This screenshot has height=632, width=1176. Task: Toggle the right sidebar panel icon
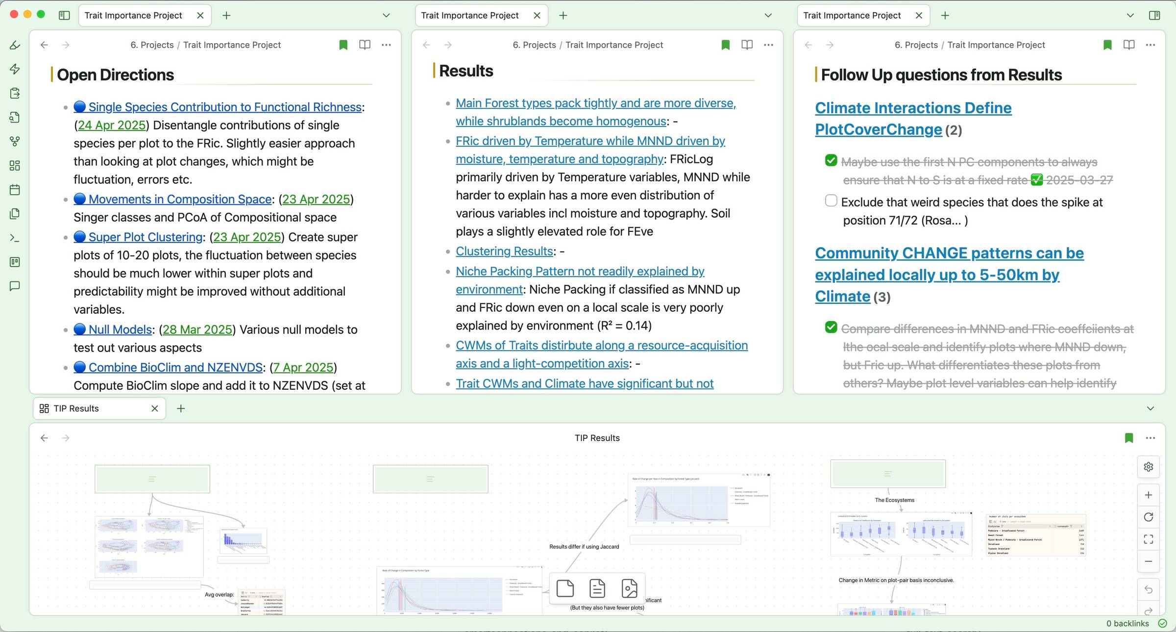(1154, 15)
